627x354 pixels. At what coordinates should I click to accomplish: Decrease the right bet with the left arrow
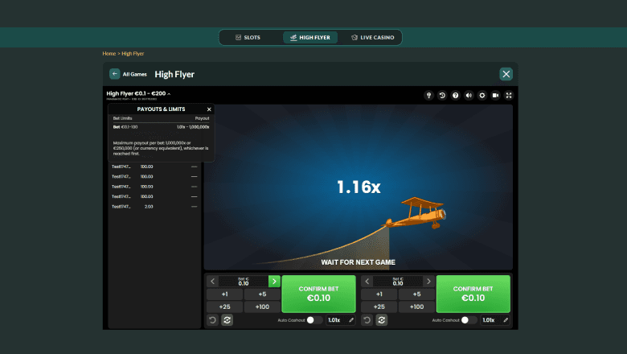click(x=367, y=282)
